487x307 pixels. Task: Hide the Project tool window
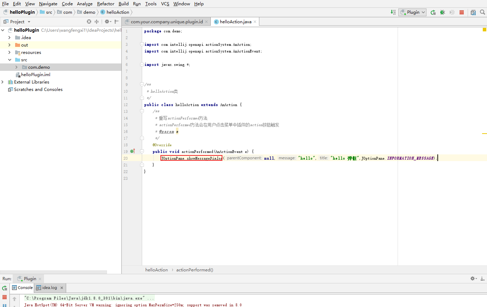[117, 22]
